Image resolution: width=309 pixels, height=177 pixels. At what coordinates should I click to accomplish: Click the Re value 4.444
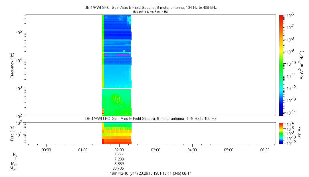(x=119, y=154)
